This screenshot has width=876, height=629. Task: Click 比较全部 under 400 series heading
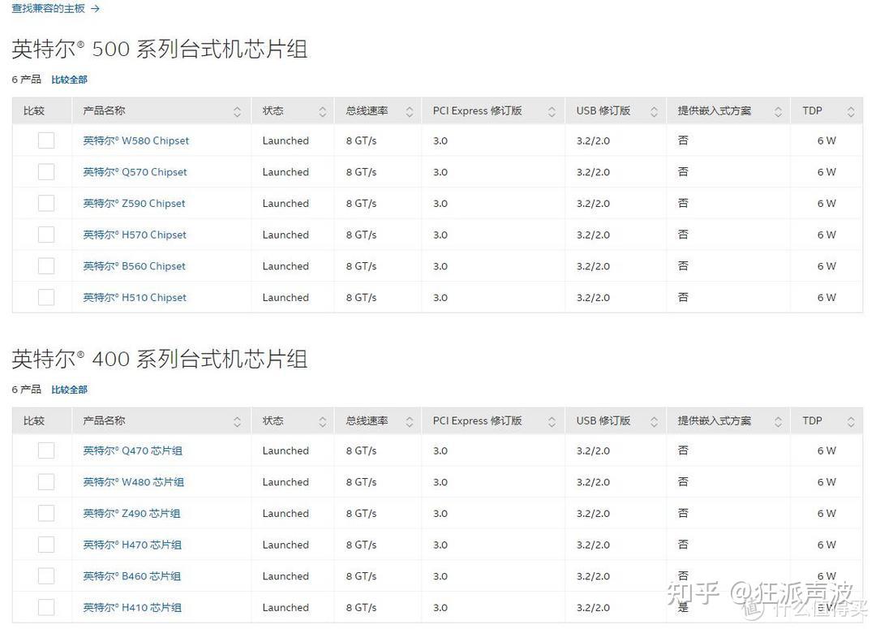(x=69, y=389)
